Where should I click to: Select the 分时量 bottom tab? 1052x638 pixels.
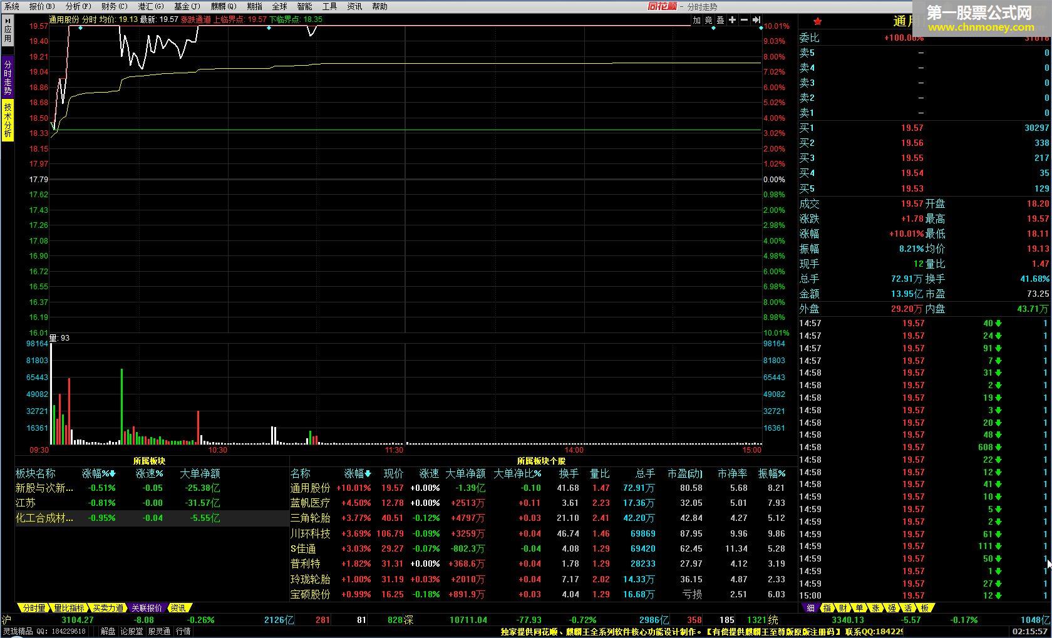click(33, 608)
